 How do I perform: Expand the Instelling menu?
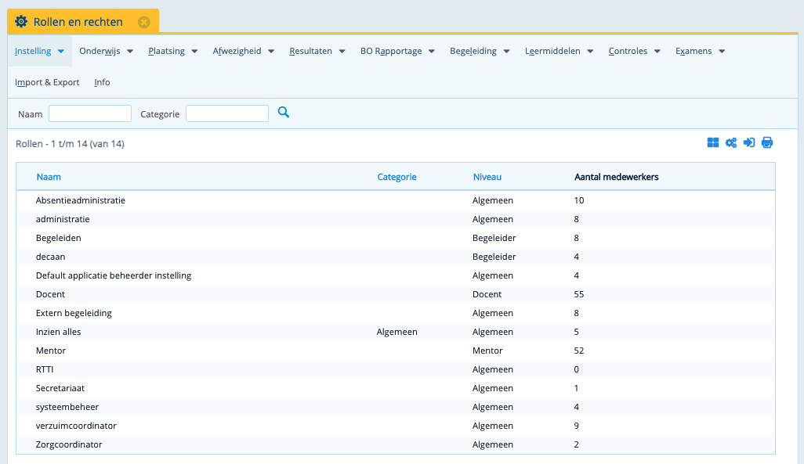point(39,51)
